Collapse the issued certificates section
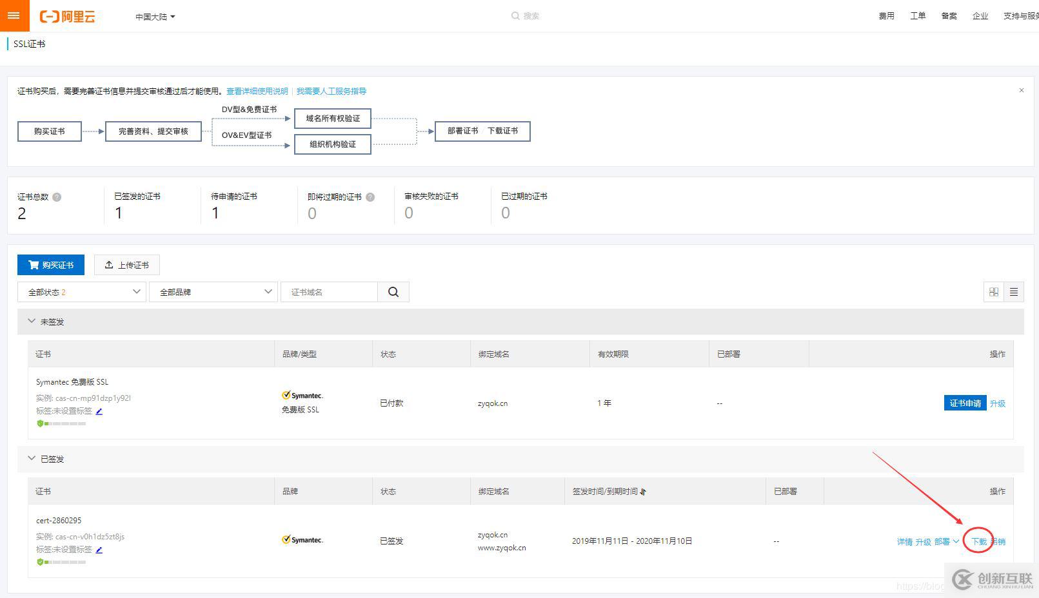Screen dimensions: 1039x598 (32, 458)
